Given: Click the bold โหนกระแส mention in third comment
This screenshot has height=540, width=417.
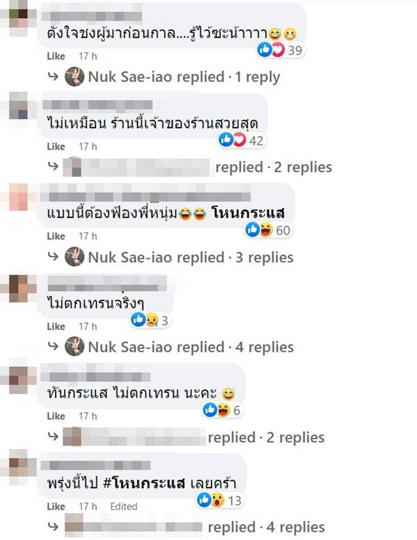Looking at the screenshot, I should (x=248, y=213).
